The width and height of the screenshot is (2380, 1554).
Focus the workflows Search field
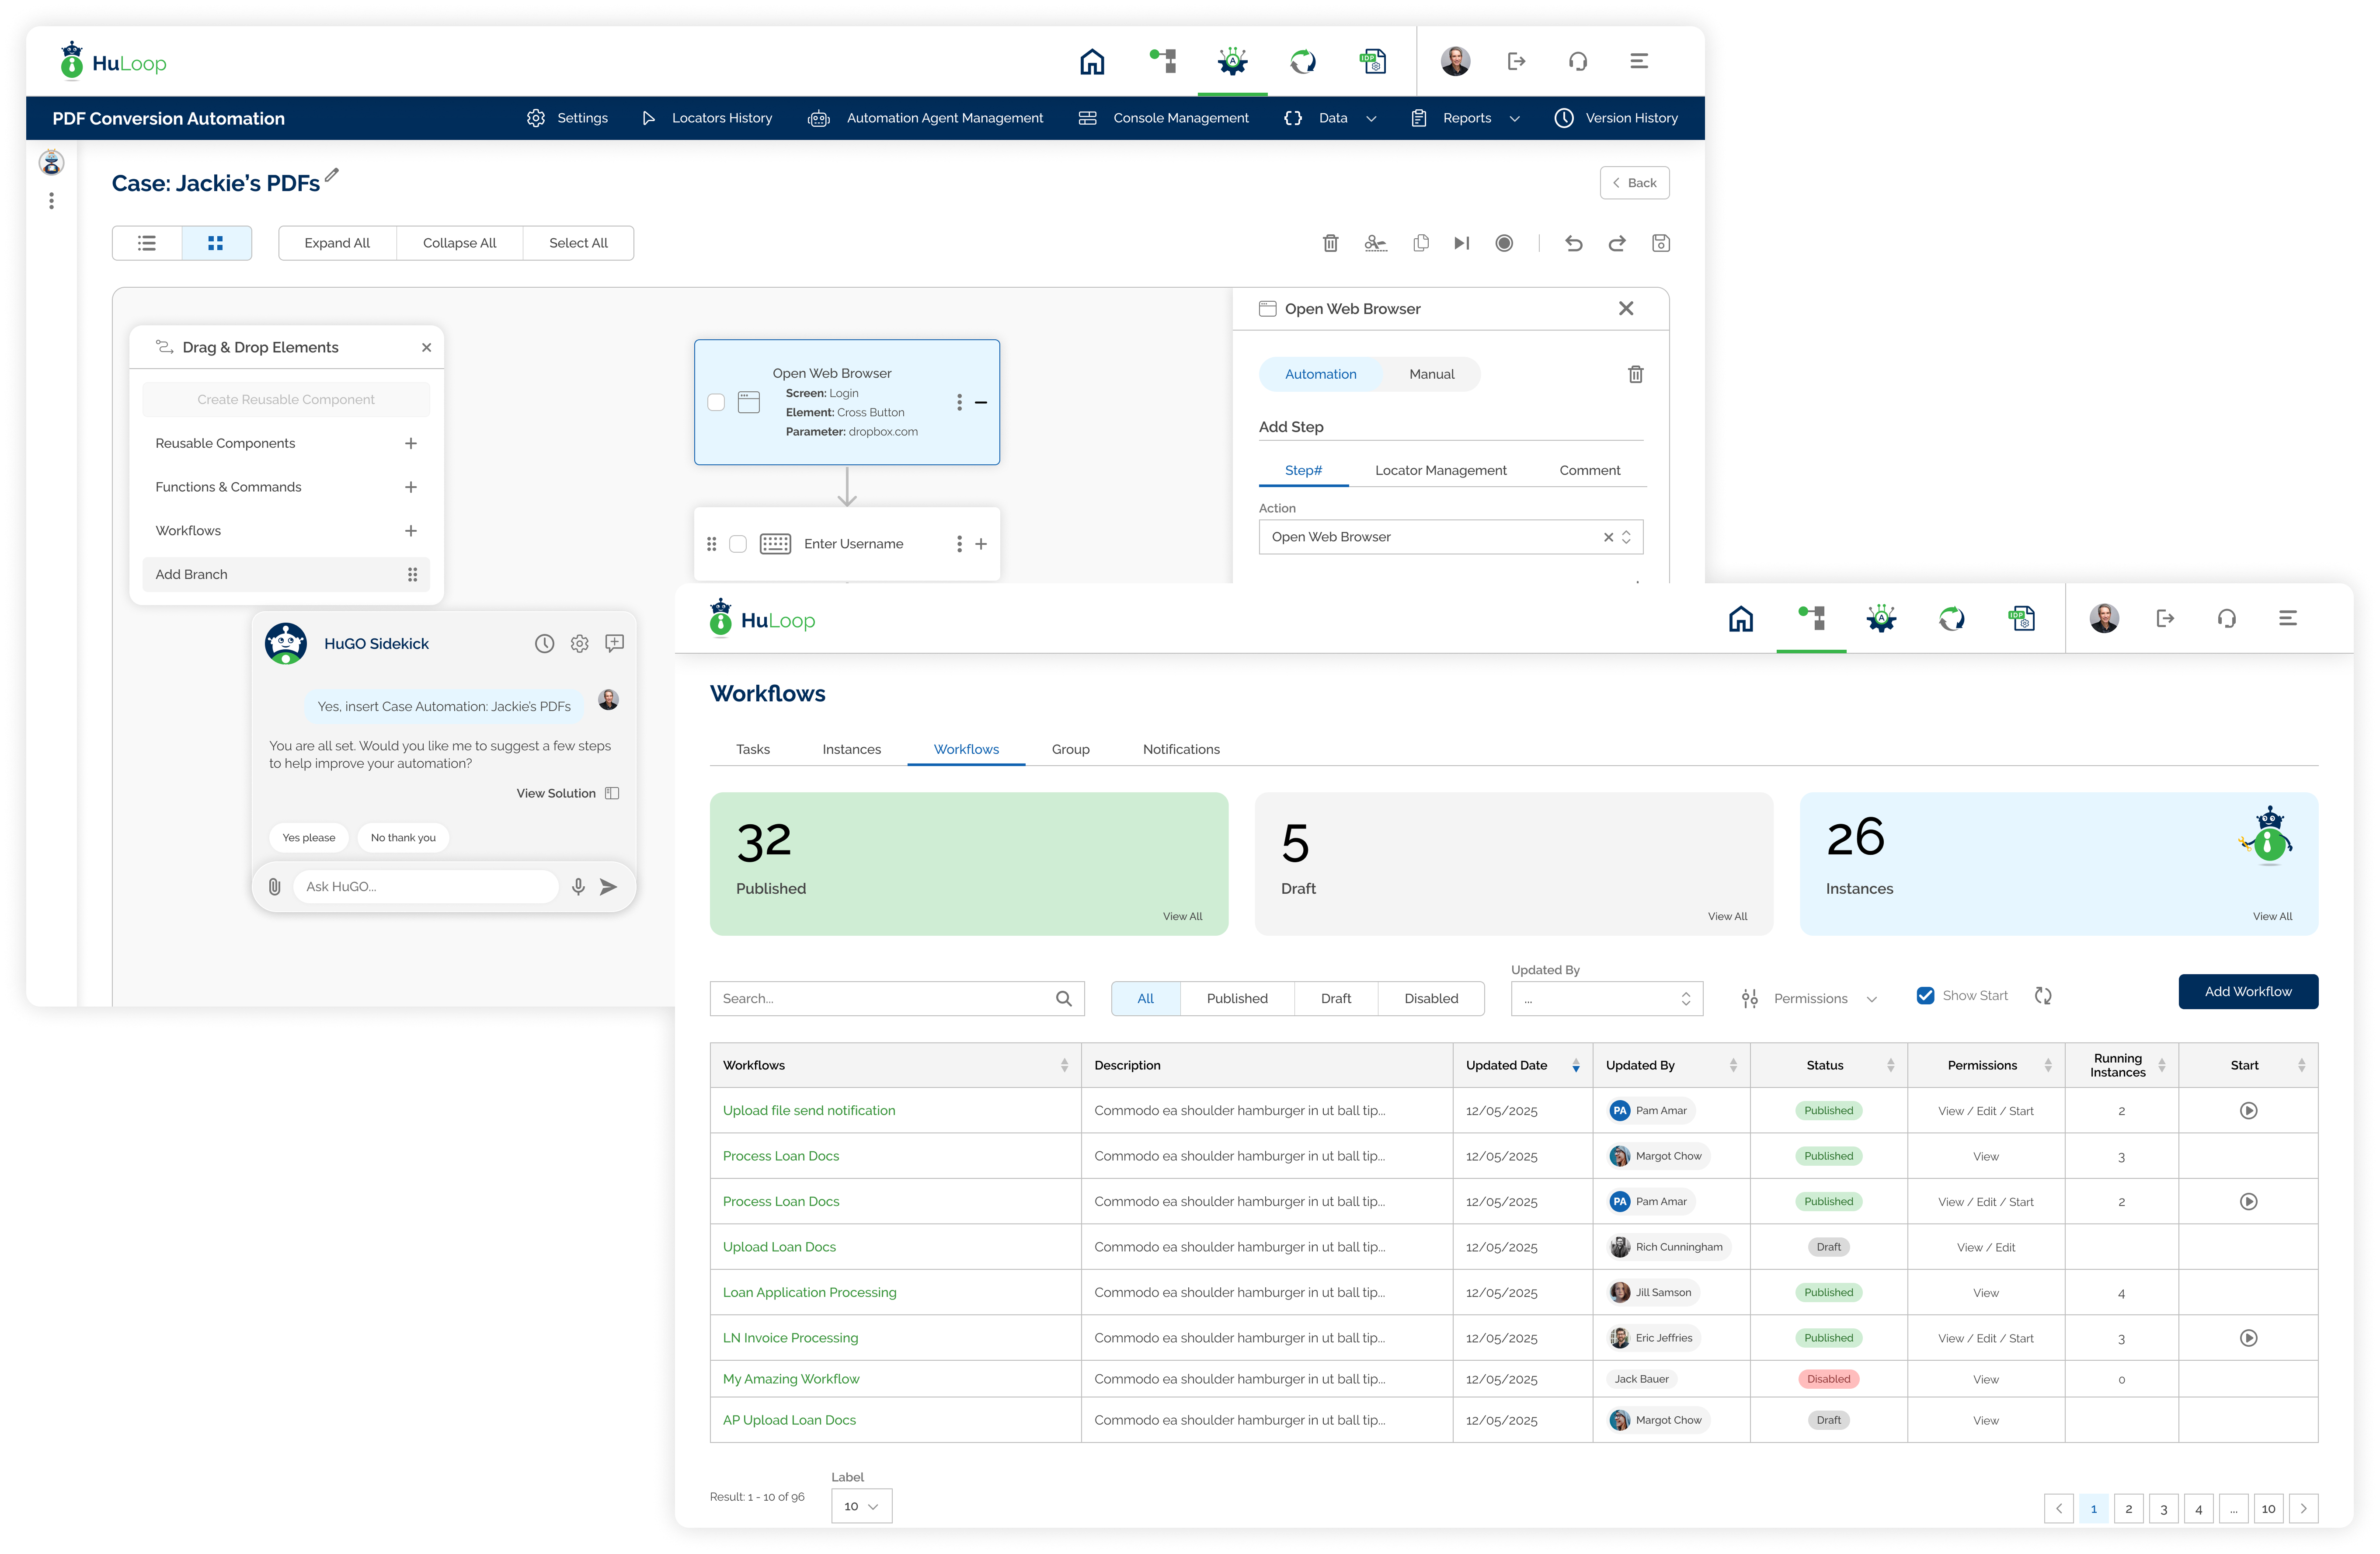(x=897, y=999)
